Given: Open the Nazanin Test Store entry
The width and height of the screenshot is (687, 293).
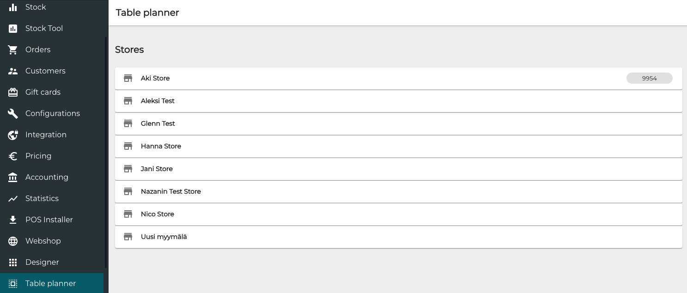Looking at the screenshot, I should (x=171, y=192).
